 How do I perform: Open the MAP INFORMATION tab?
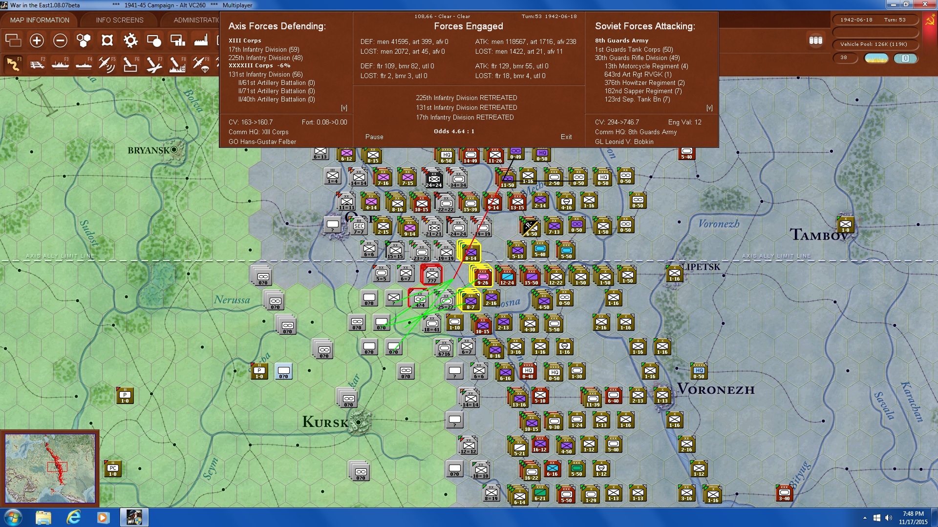tap(40, 20)
